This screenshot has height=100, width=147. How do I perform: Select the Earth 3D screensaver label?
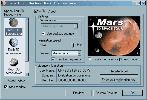pos(14,51)
